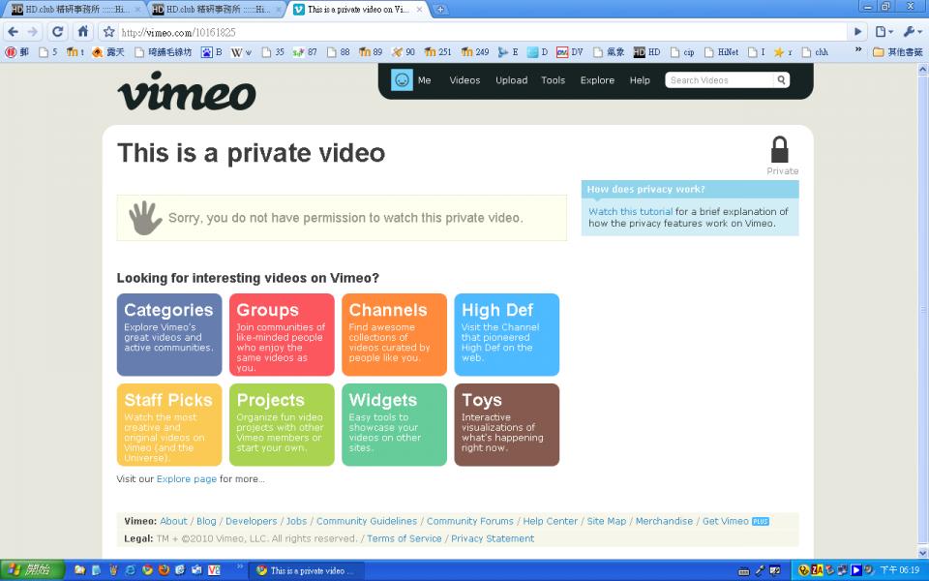Open the HiNet bookmark
The image size is (929, 581).
pyautogui.click(x=721, y=52)
